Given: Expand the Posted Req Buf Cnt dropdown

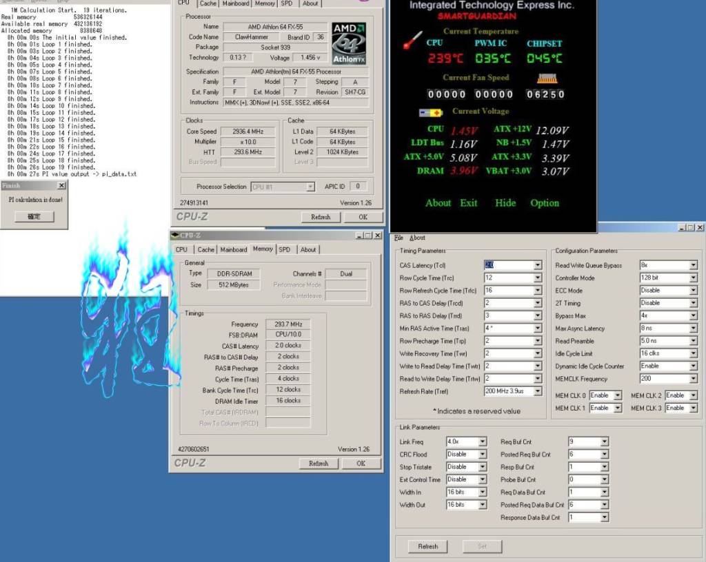Looking at the screenshot, I should (604, 454).
